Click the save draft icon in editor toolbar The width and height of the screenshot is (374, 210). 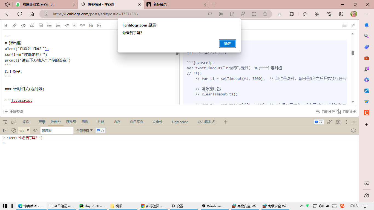tap(91, 25)
